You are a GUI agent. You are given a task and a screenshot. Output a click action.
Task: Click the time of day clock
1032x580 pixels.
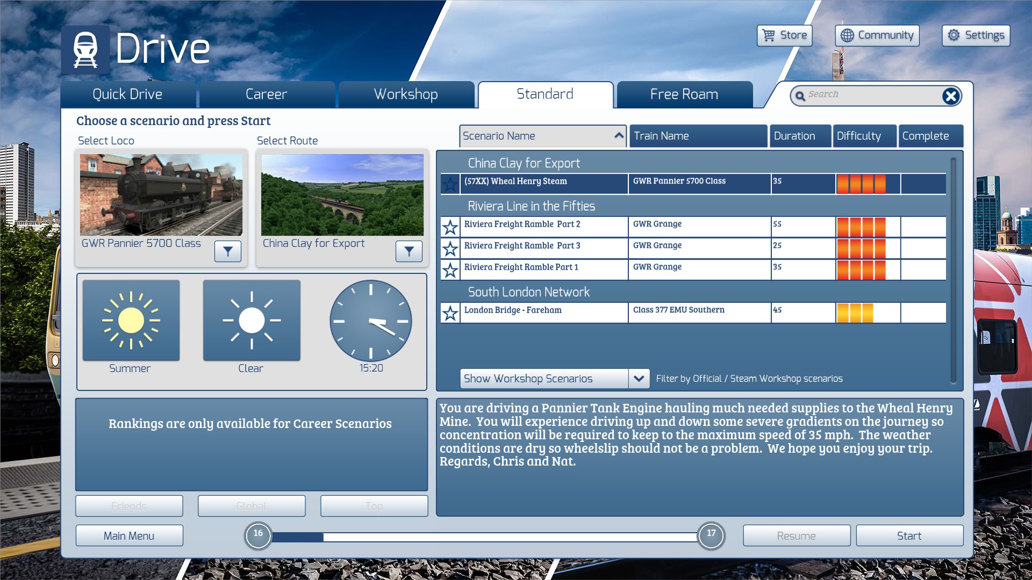[x=371, y=321]
